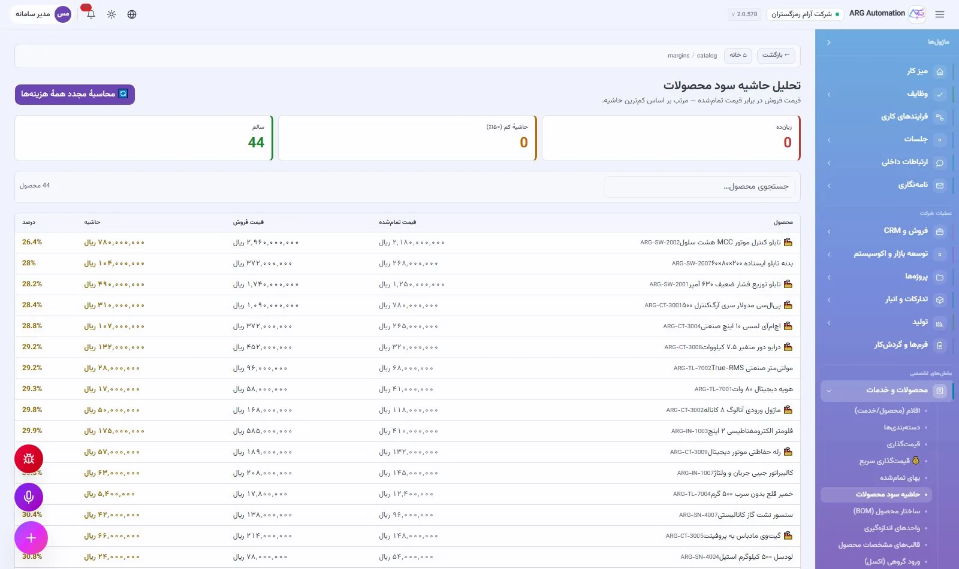Open ساختار محصول (BOM) submenu item
The width and height of the screenshot is (959, 569).
pos(886,512)
